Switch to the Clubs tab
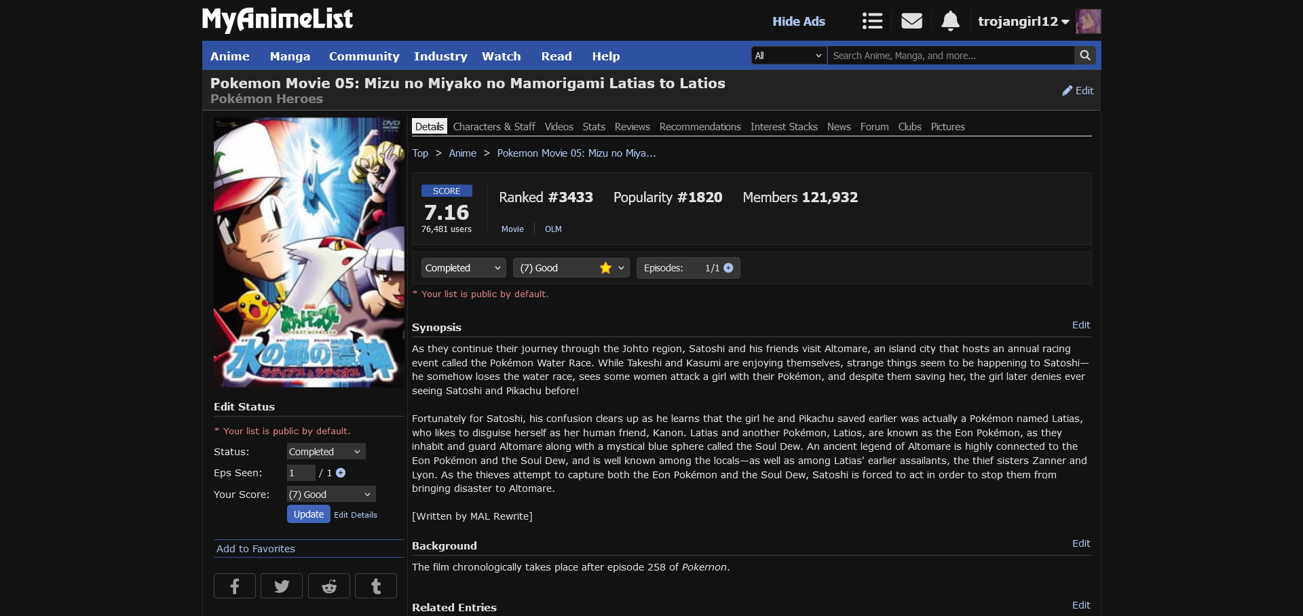This screenshot has height=616, width=1303. click(x=910, y=127)
